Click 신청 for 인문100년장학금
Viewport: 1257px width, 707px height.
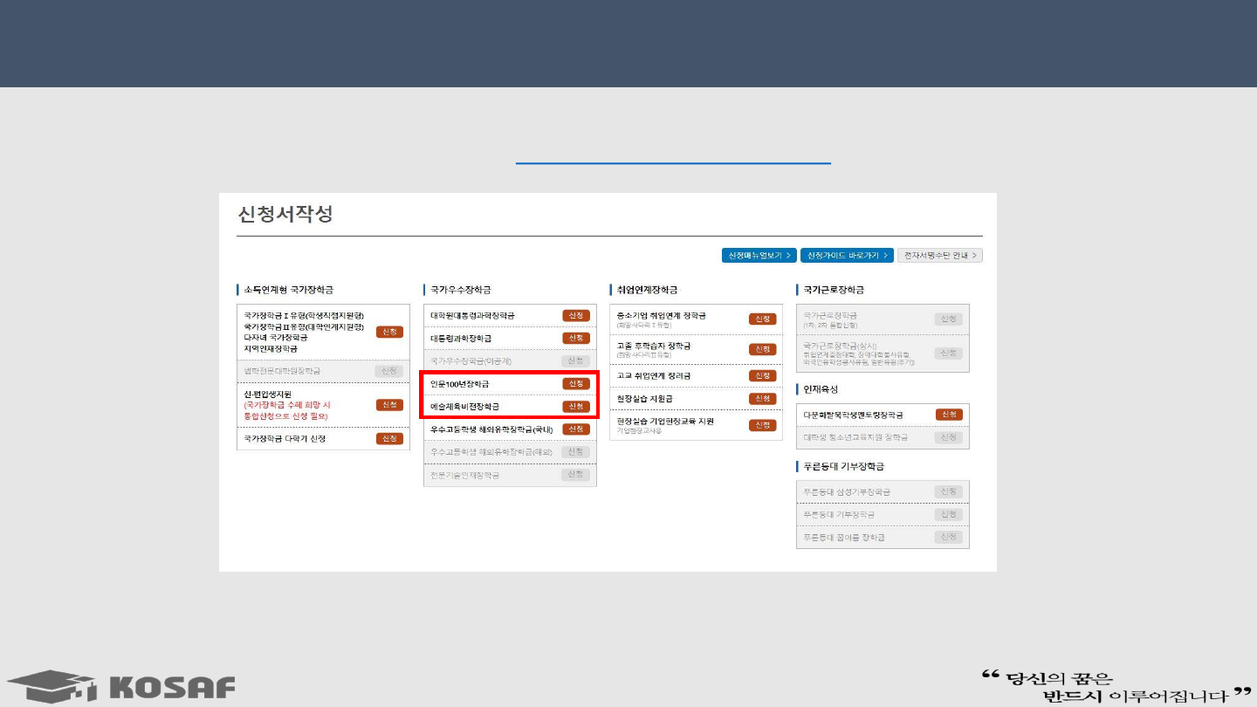pyautogui.click(x=575, y=384)
